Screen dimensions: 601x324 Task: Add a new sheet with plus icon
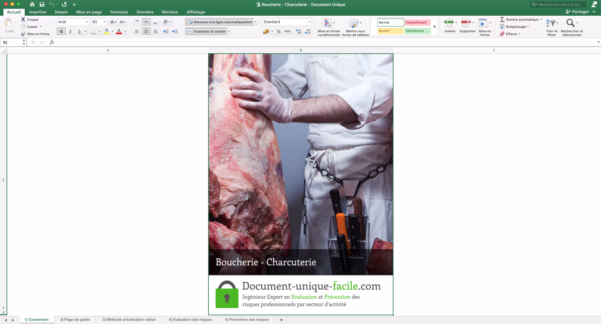point(281,320)
